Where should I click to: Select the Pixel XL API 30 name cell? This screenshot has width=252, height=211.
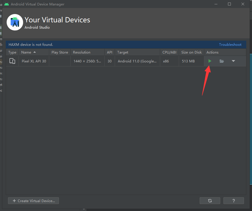[34, 61]
